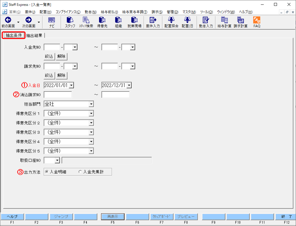Click the document icon left of 営業 menu

pyautogui.click(x=5, y=12)
